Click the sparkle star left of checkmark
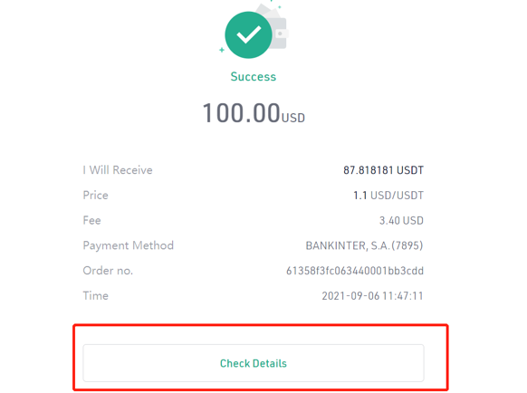Screen dimensions: 527x393 222,50
